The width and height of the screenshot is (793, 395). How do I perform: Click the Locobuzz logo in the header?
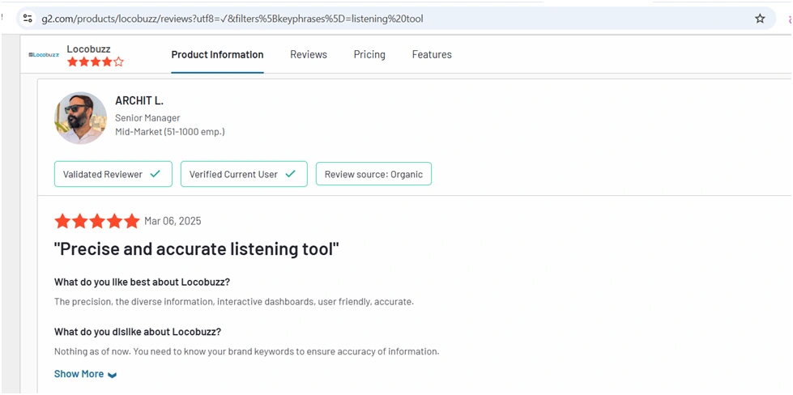(x=44, y=54)
